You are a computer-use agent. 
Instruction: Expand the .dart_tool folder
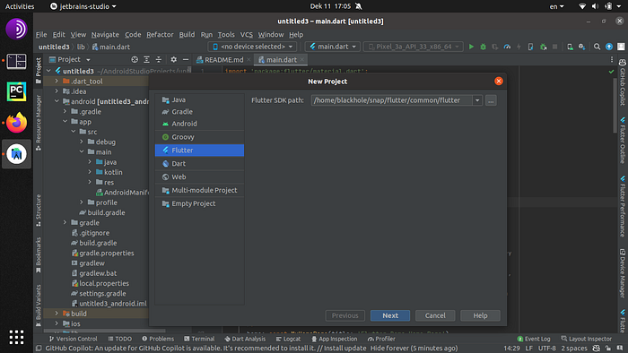tap(57, 82)
